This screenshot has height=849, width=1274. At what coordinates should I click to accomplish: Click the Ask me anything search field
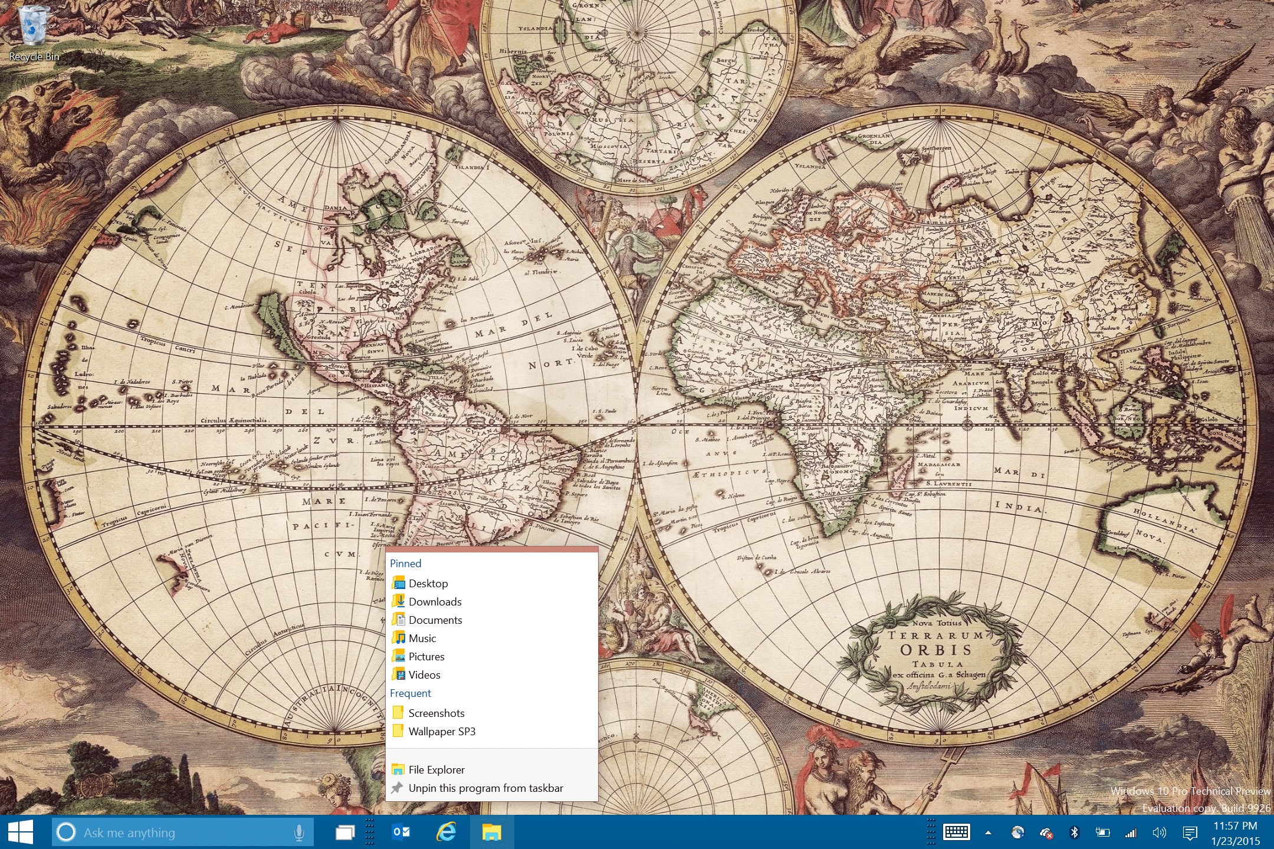pos(183,832)
